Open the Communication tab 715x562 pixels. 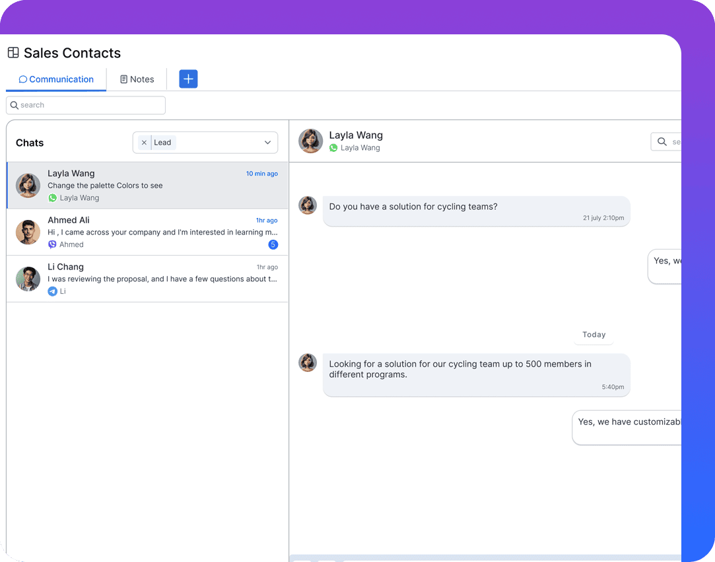click(56, 79)
